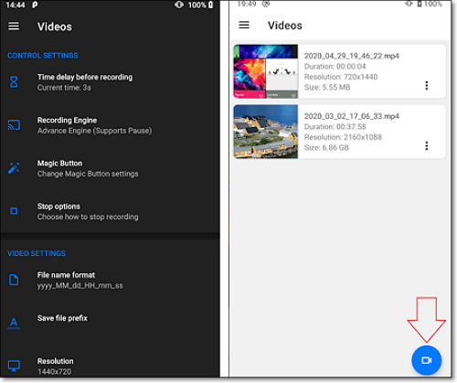Tap eye icon in dark status bar
This screenshot has width=457, height=383.
179,5
